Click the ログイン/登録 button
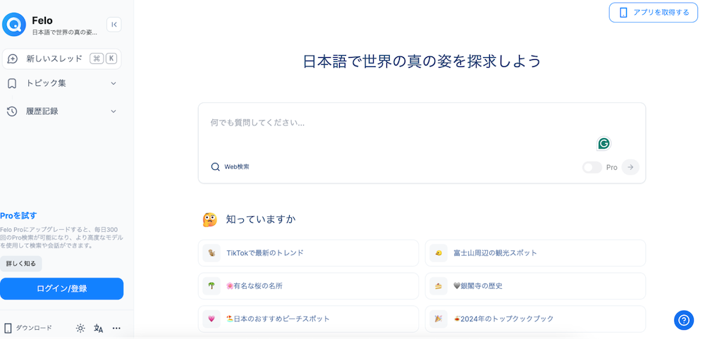 click(x=61, y=289)
